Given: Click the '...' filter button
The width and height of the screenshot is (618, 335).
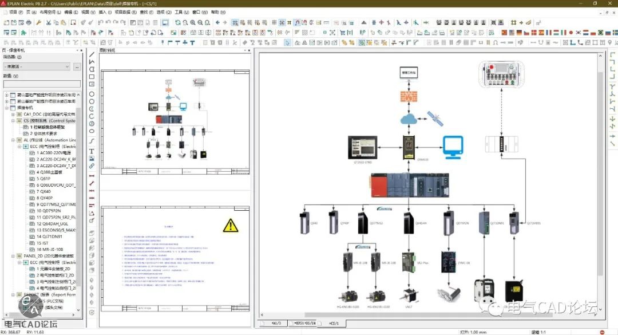Looking at the screenshot, I should click(78, 66).
